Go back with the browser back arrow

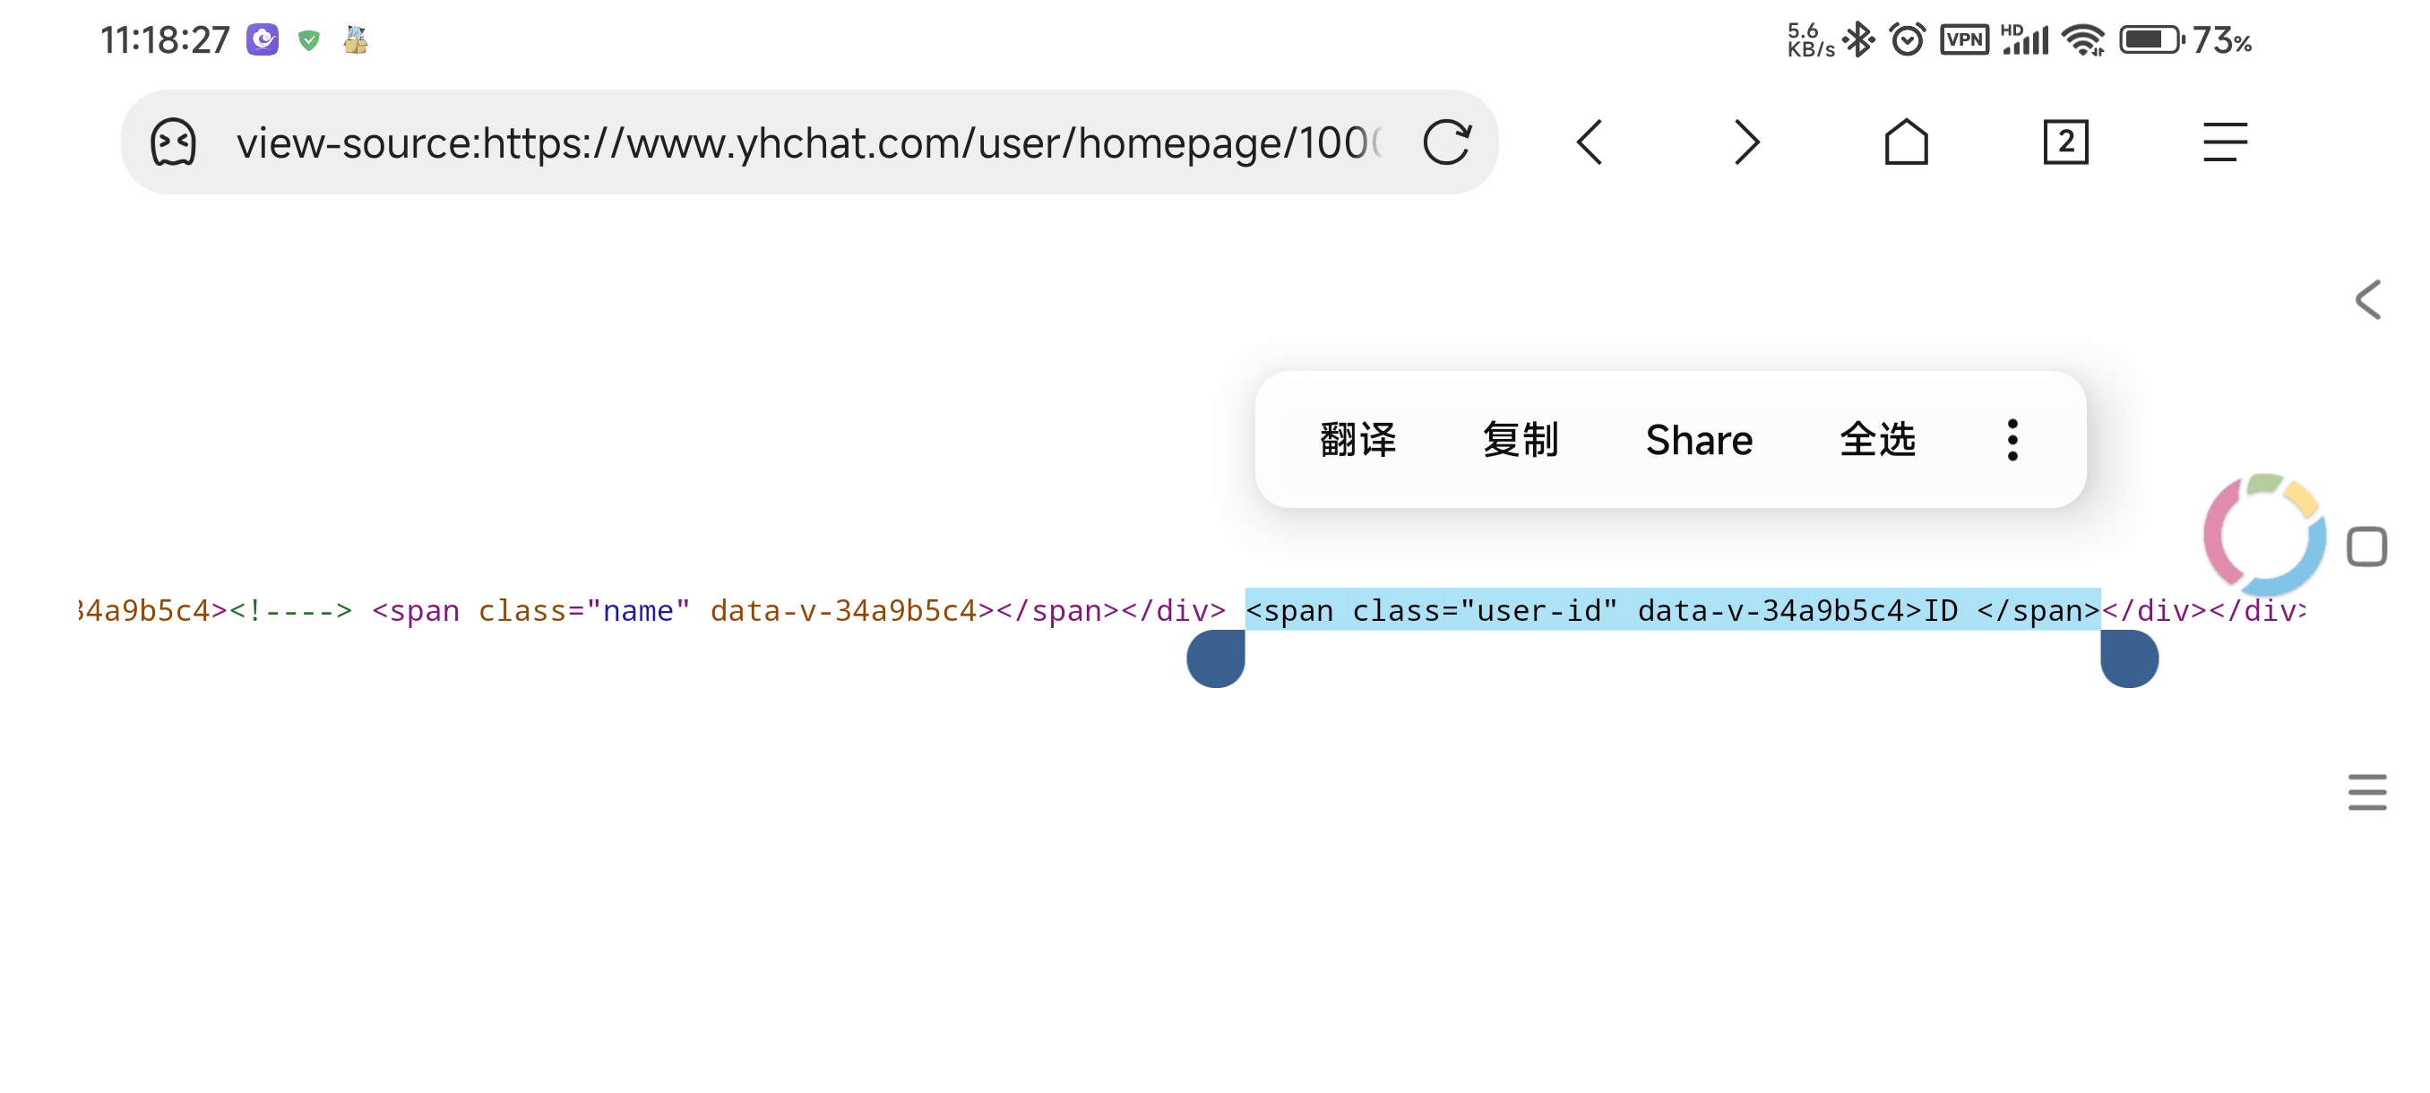click(1590, 142)
